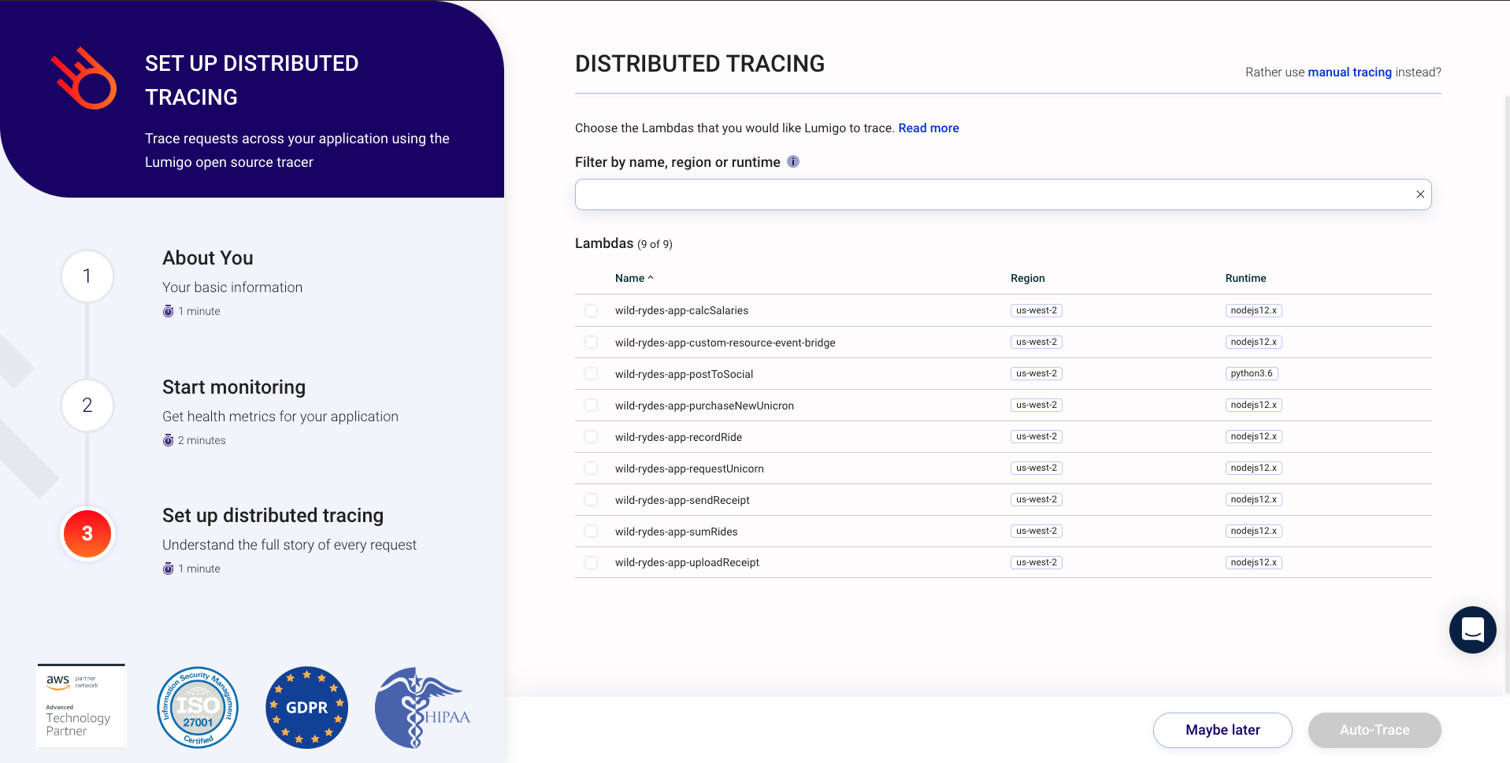Sort table by Name column
The width and height of the screenshot is (1510, 763).
(634, 278)
